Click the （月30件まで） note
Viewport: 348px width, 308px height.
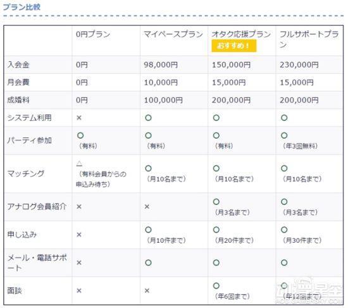(x=302, y=240)
